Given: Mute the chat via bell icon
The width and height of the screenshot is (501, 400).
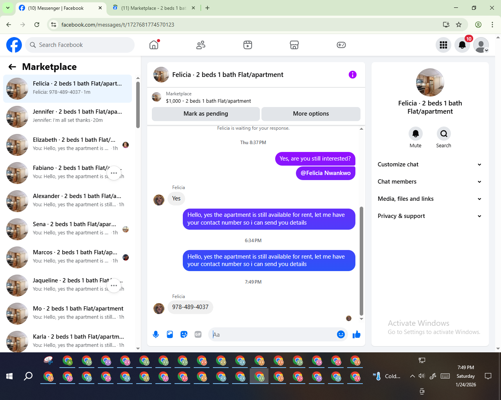Looking at the screenshot, I should (x=416, y=134).
